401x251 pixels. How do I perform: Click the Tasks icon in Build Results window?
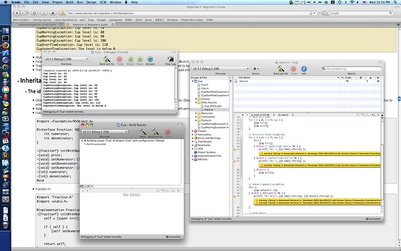pos(168,133)
